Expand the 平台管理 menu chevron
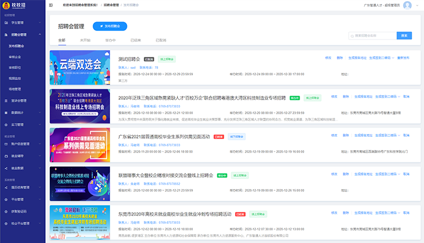Screen dimensions: 424x243 [40, 200]
